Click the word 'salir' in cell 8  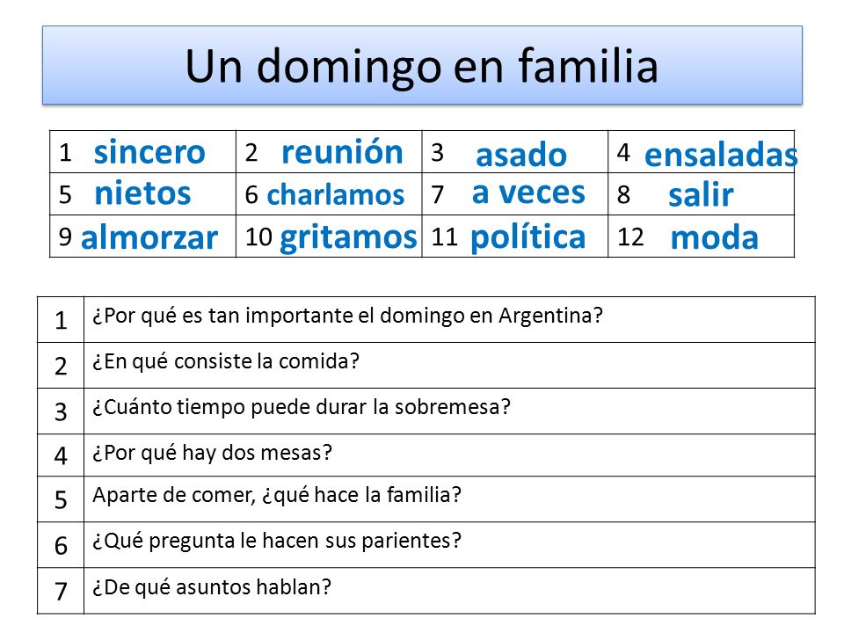pos(701,194)
